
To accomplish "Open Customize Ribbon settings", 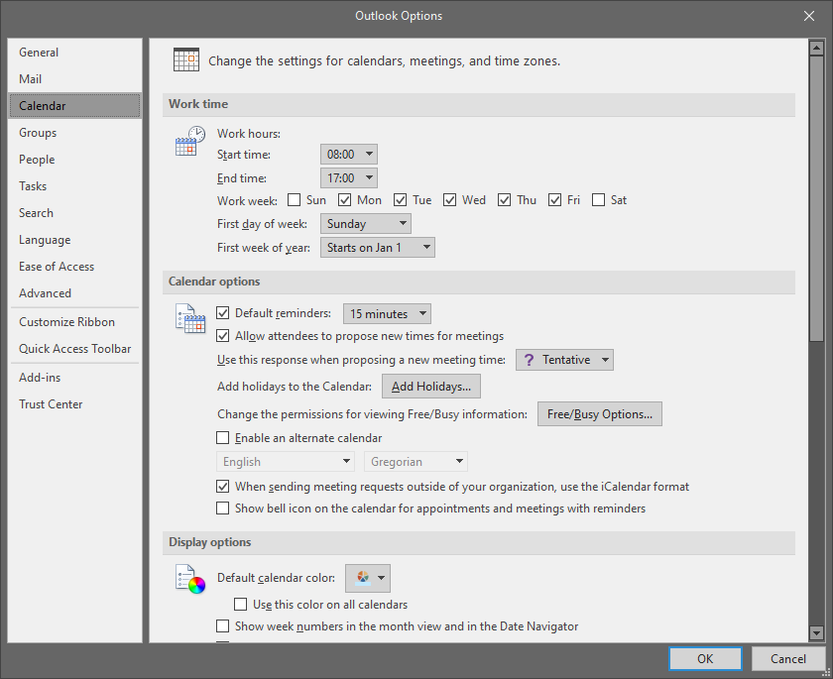I will point(74,322).
